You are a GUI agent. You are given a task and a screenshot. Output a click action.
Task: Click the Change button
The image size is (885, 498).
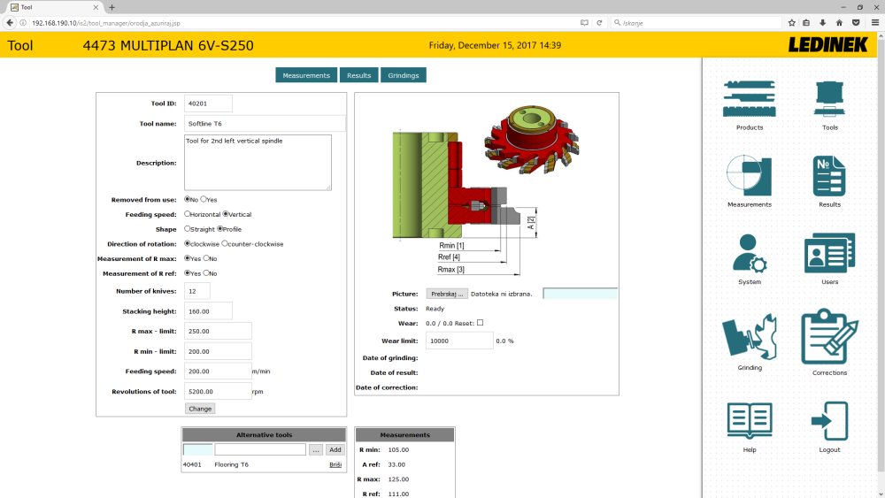click(x=200, y=409)
